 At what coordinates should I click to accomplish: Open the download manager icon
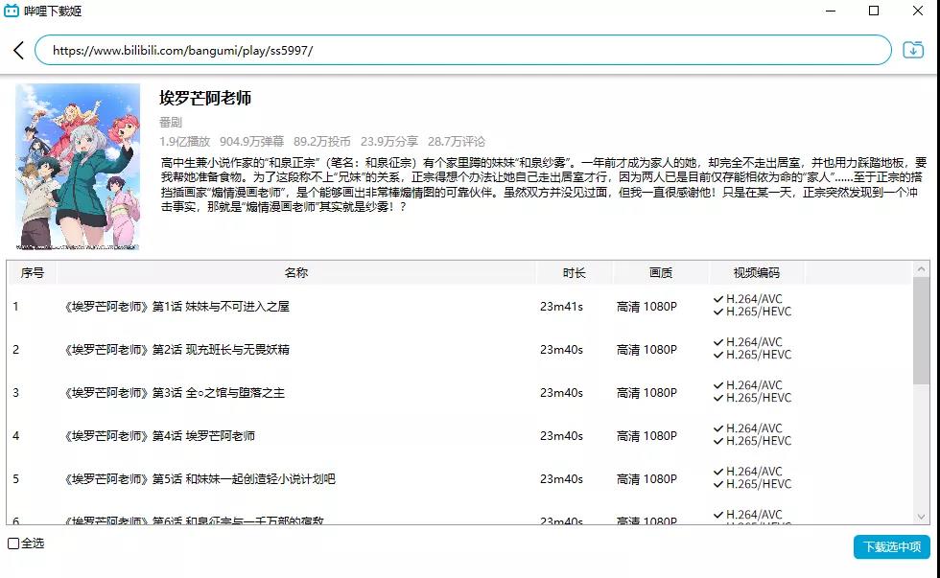point(913,50)
